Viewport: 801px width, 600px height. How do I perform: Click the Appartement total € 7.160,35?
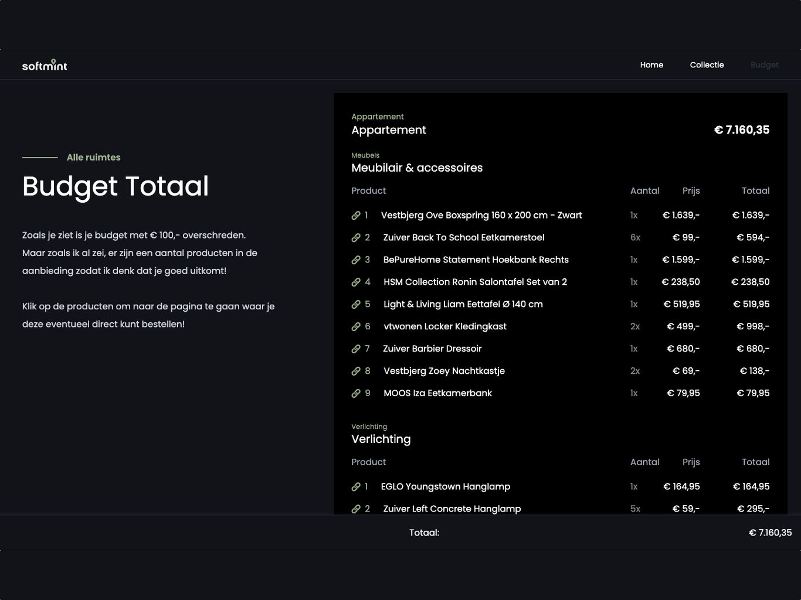coord(742,130)
